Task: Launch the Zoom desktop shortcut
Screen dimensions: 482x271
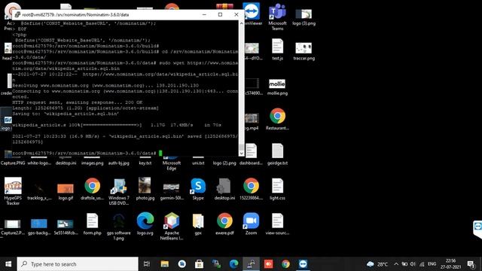Action: click(x=251, y=224)
